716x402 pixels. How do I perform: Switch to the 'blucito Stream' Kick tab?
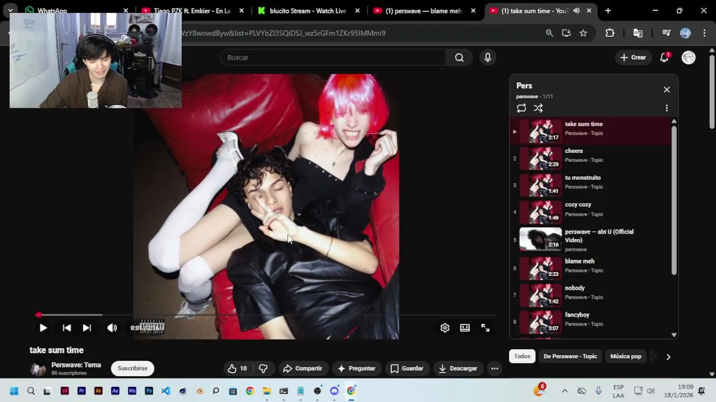pyautogui.click(x=309, y=11)
